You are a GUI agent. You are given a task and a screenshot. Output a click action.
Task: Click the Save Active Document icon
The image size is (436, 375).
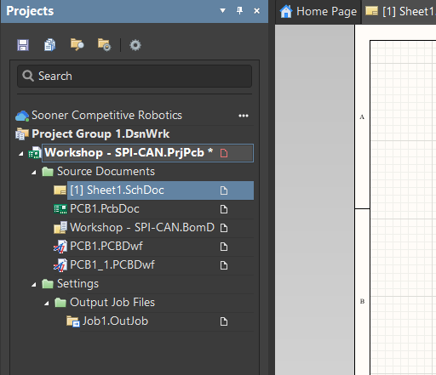tap(23, 45)
